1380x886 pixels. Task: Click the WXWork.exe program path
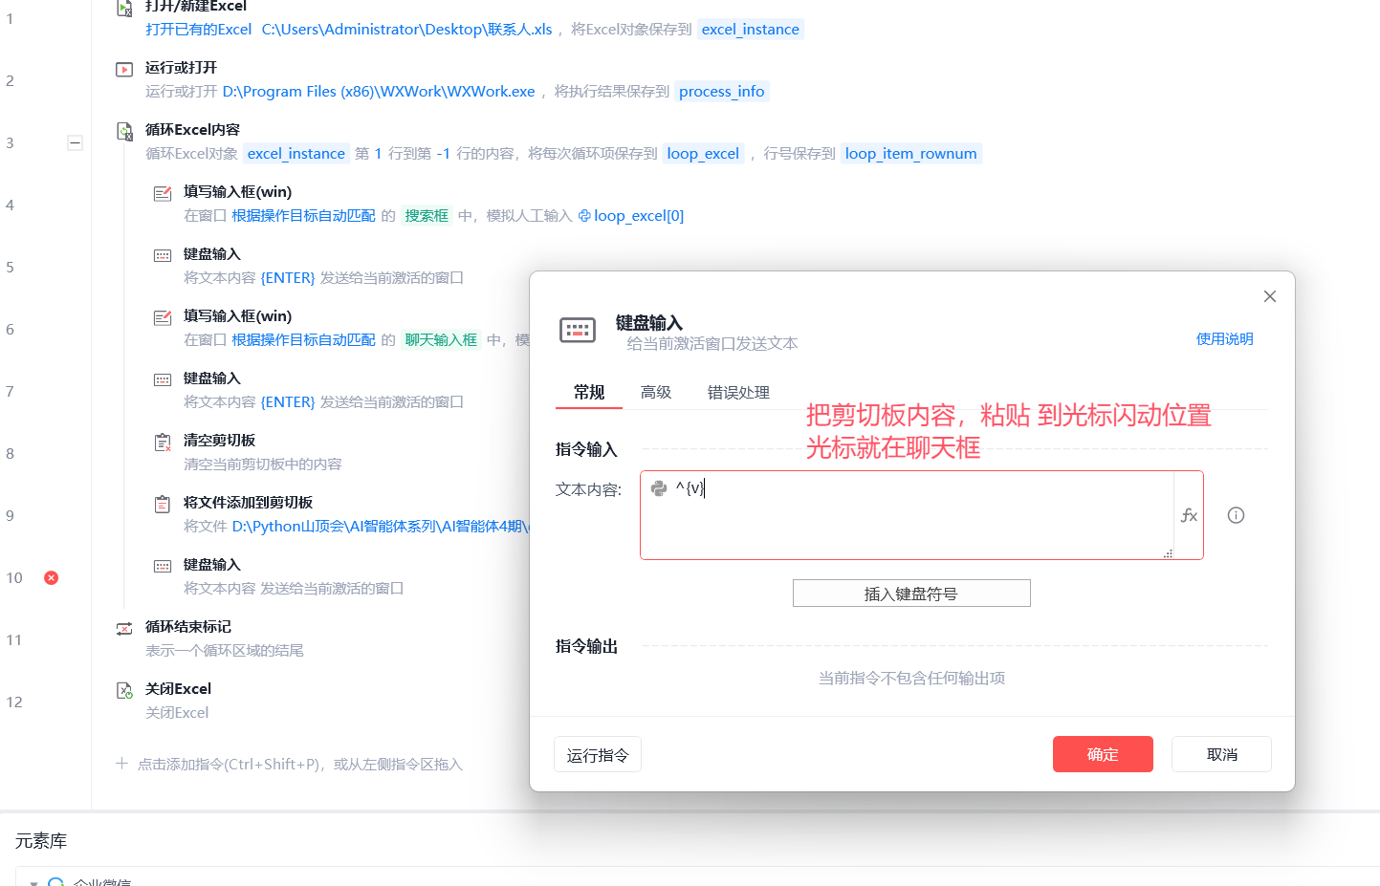point(379,91)
